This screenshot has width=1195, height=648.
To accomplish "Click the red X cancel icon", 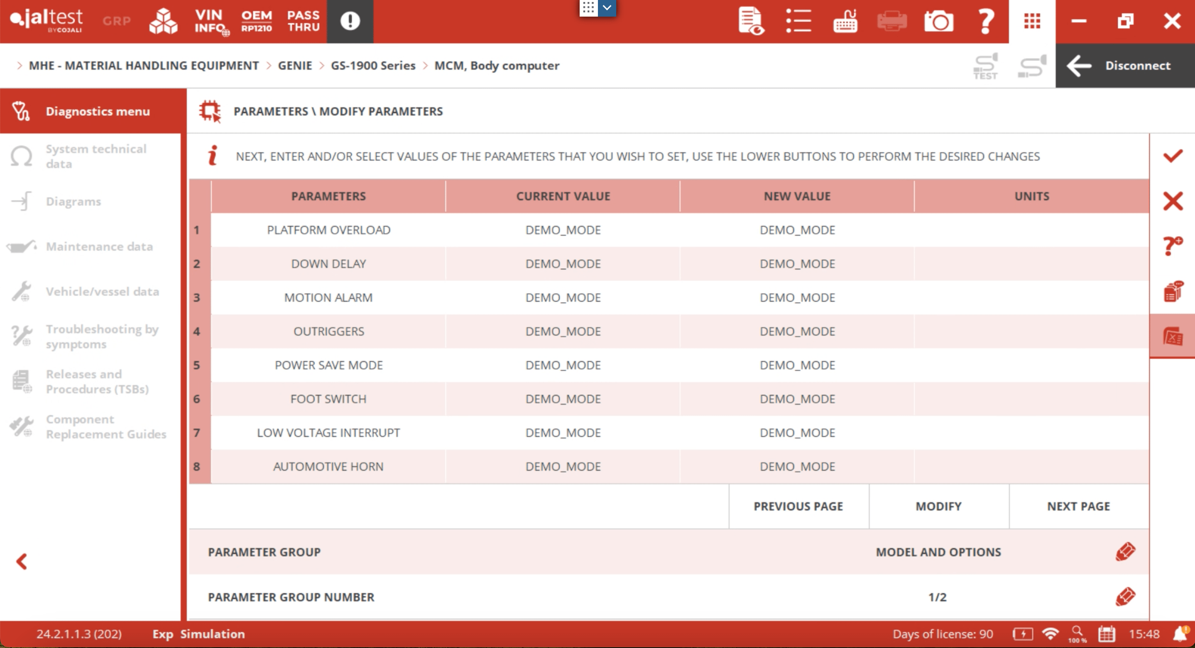I will tap(1172, 201).
